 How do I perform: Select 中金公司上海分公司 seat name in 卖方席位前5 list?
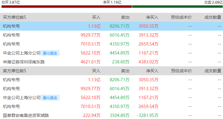22,98
